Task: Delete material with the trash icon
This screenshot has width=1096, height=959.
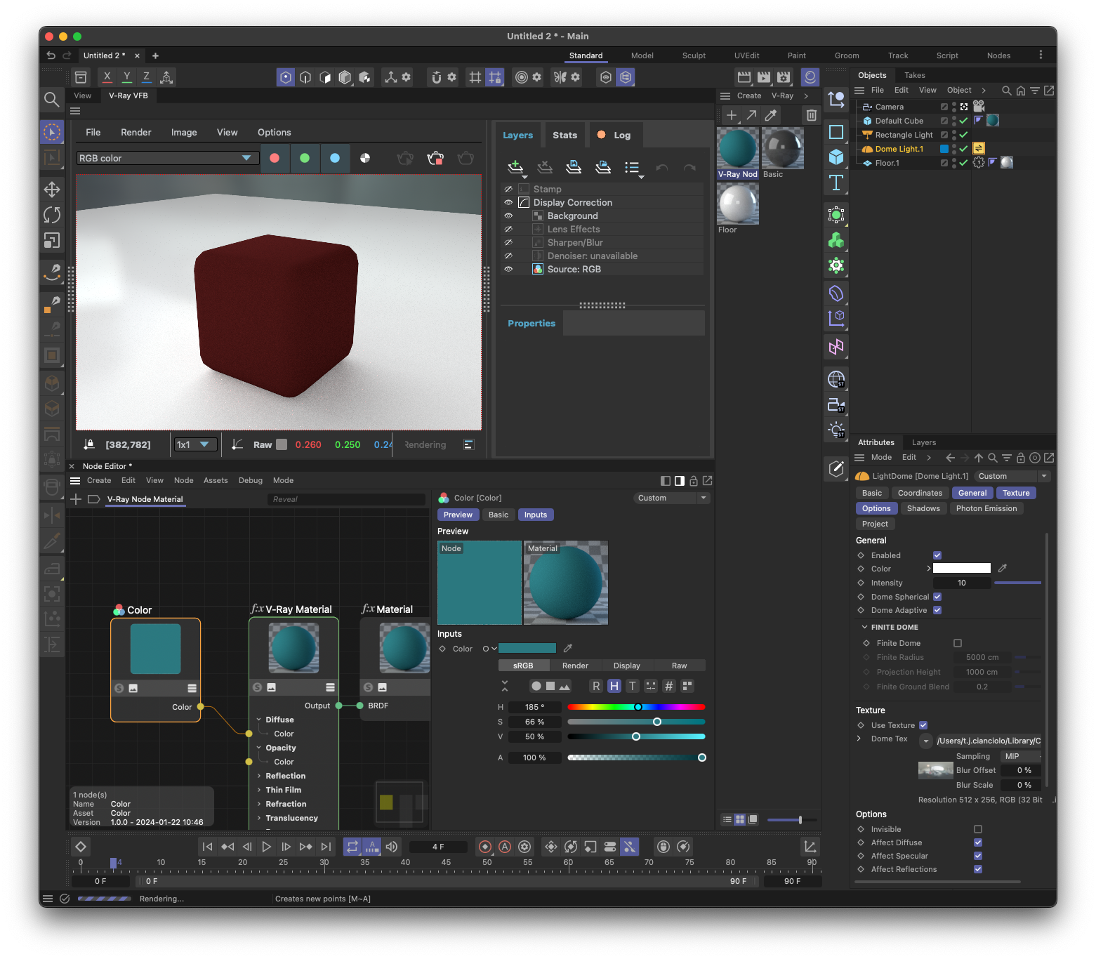Action: tap(811, 115)
